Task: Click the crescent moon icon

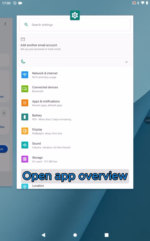Action: [23, 62]
